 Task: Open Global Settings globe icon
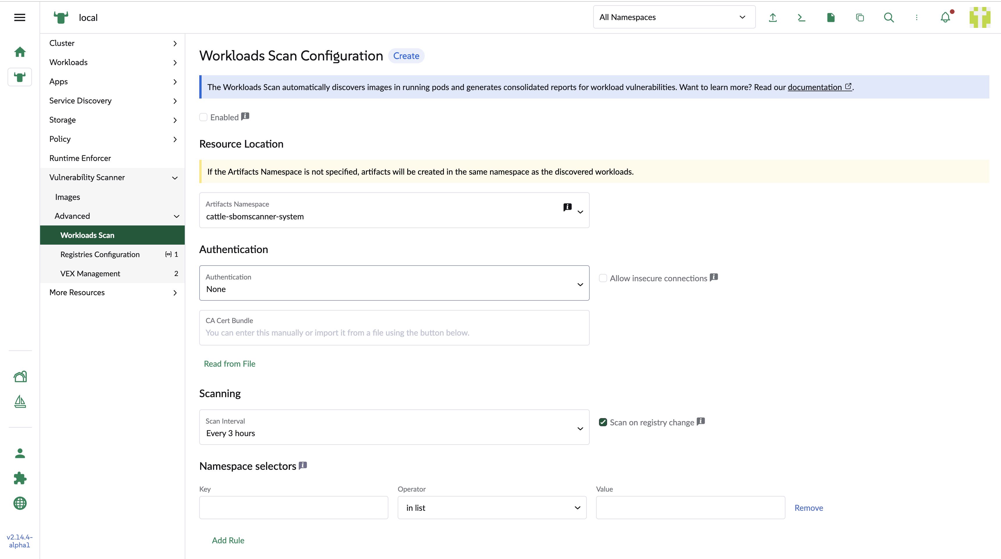coord(20,503)
